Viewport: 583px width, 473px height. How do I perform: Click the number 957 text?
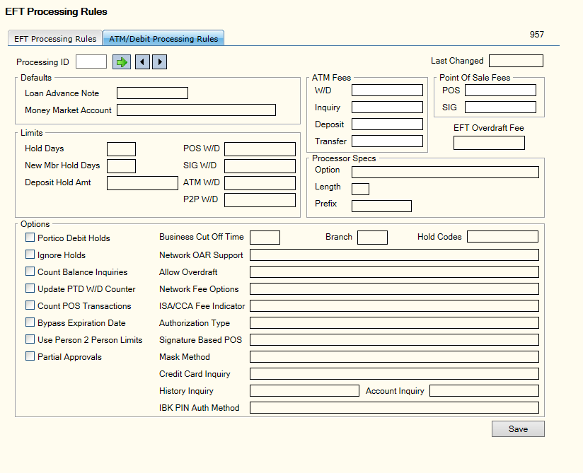pyautogui.click(x=536, y=35)
